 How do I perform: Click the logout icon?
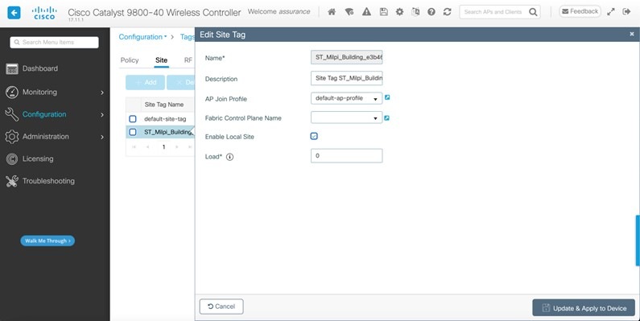[x=627, y=12]
